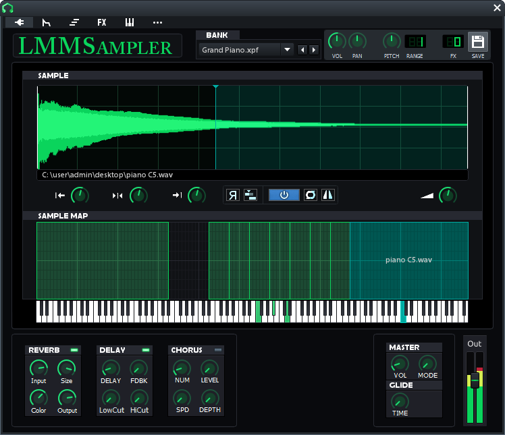Click the reverb Color knob
The width and height of the screenshot is (505, 435).
38,398
